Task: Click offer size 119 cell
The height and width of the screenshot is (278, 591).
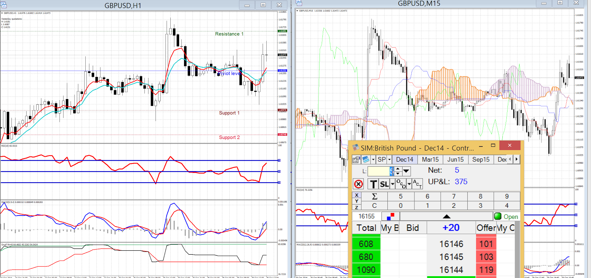Action: coord(486,270)
